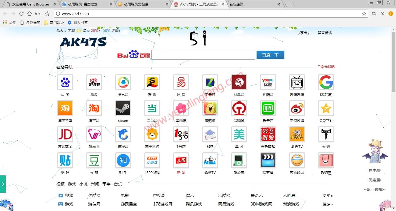Switch to the 新标签页 tab
This screenshot has width=396, height=211.
pos(254,4)
